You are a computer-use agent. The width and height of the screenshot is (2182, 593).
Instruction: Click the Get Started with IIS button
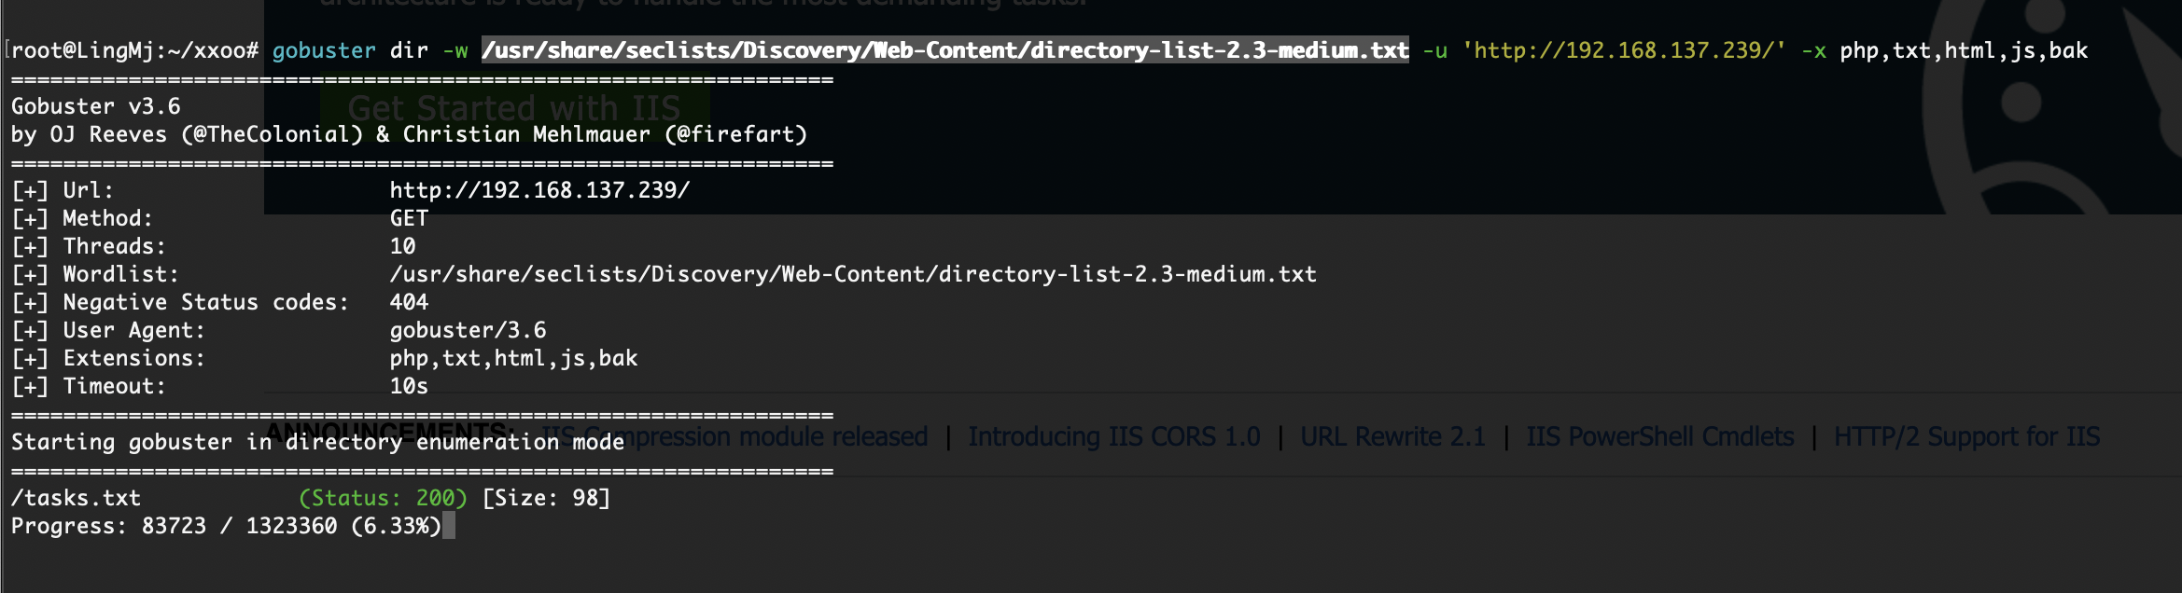tap(514, 108)
